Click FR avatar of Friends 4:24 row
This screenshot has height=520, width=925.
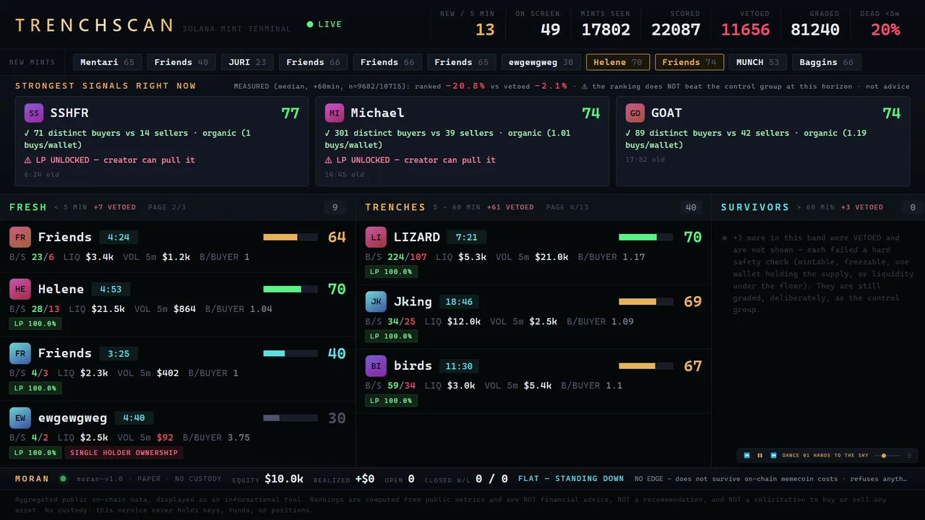click(x=20, y=237)
